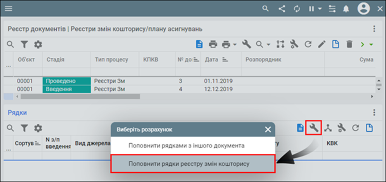Image resolution: width=386 pixels, height=182 pixels.
Task: Open the hamburger main menu
Action: 8,9
